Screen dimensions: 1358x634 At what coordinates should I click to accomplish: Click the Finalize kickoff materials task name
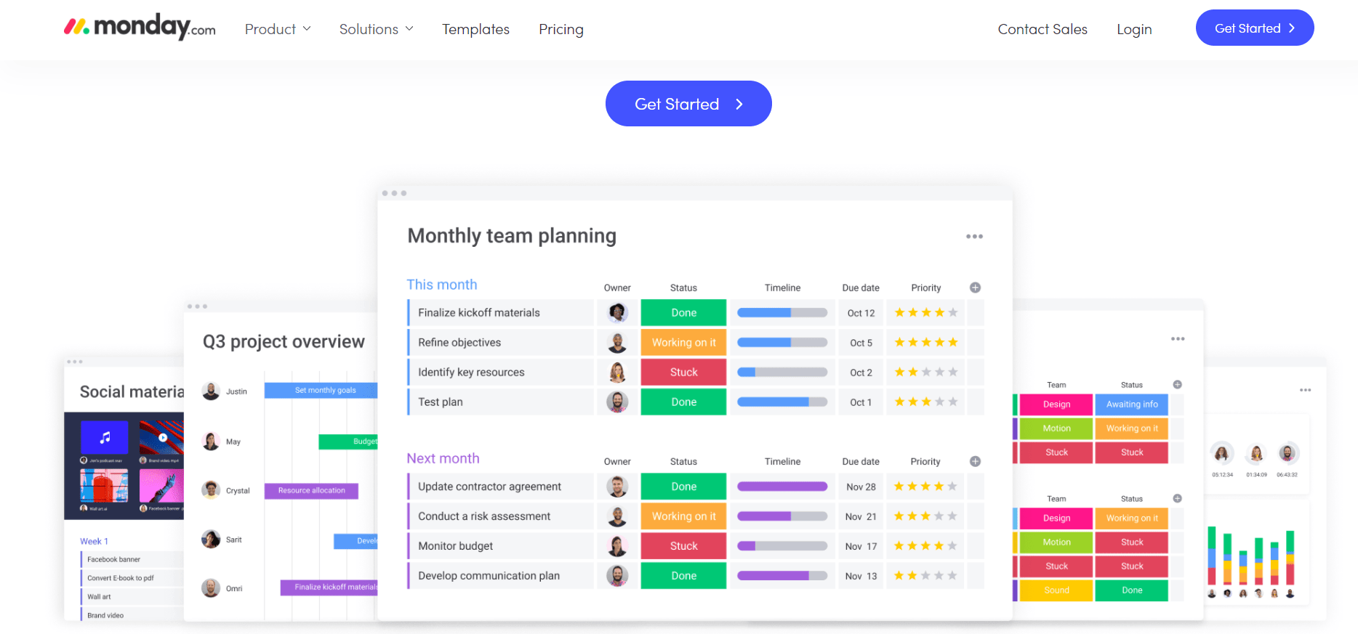point(479,313)
